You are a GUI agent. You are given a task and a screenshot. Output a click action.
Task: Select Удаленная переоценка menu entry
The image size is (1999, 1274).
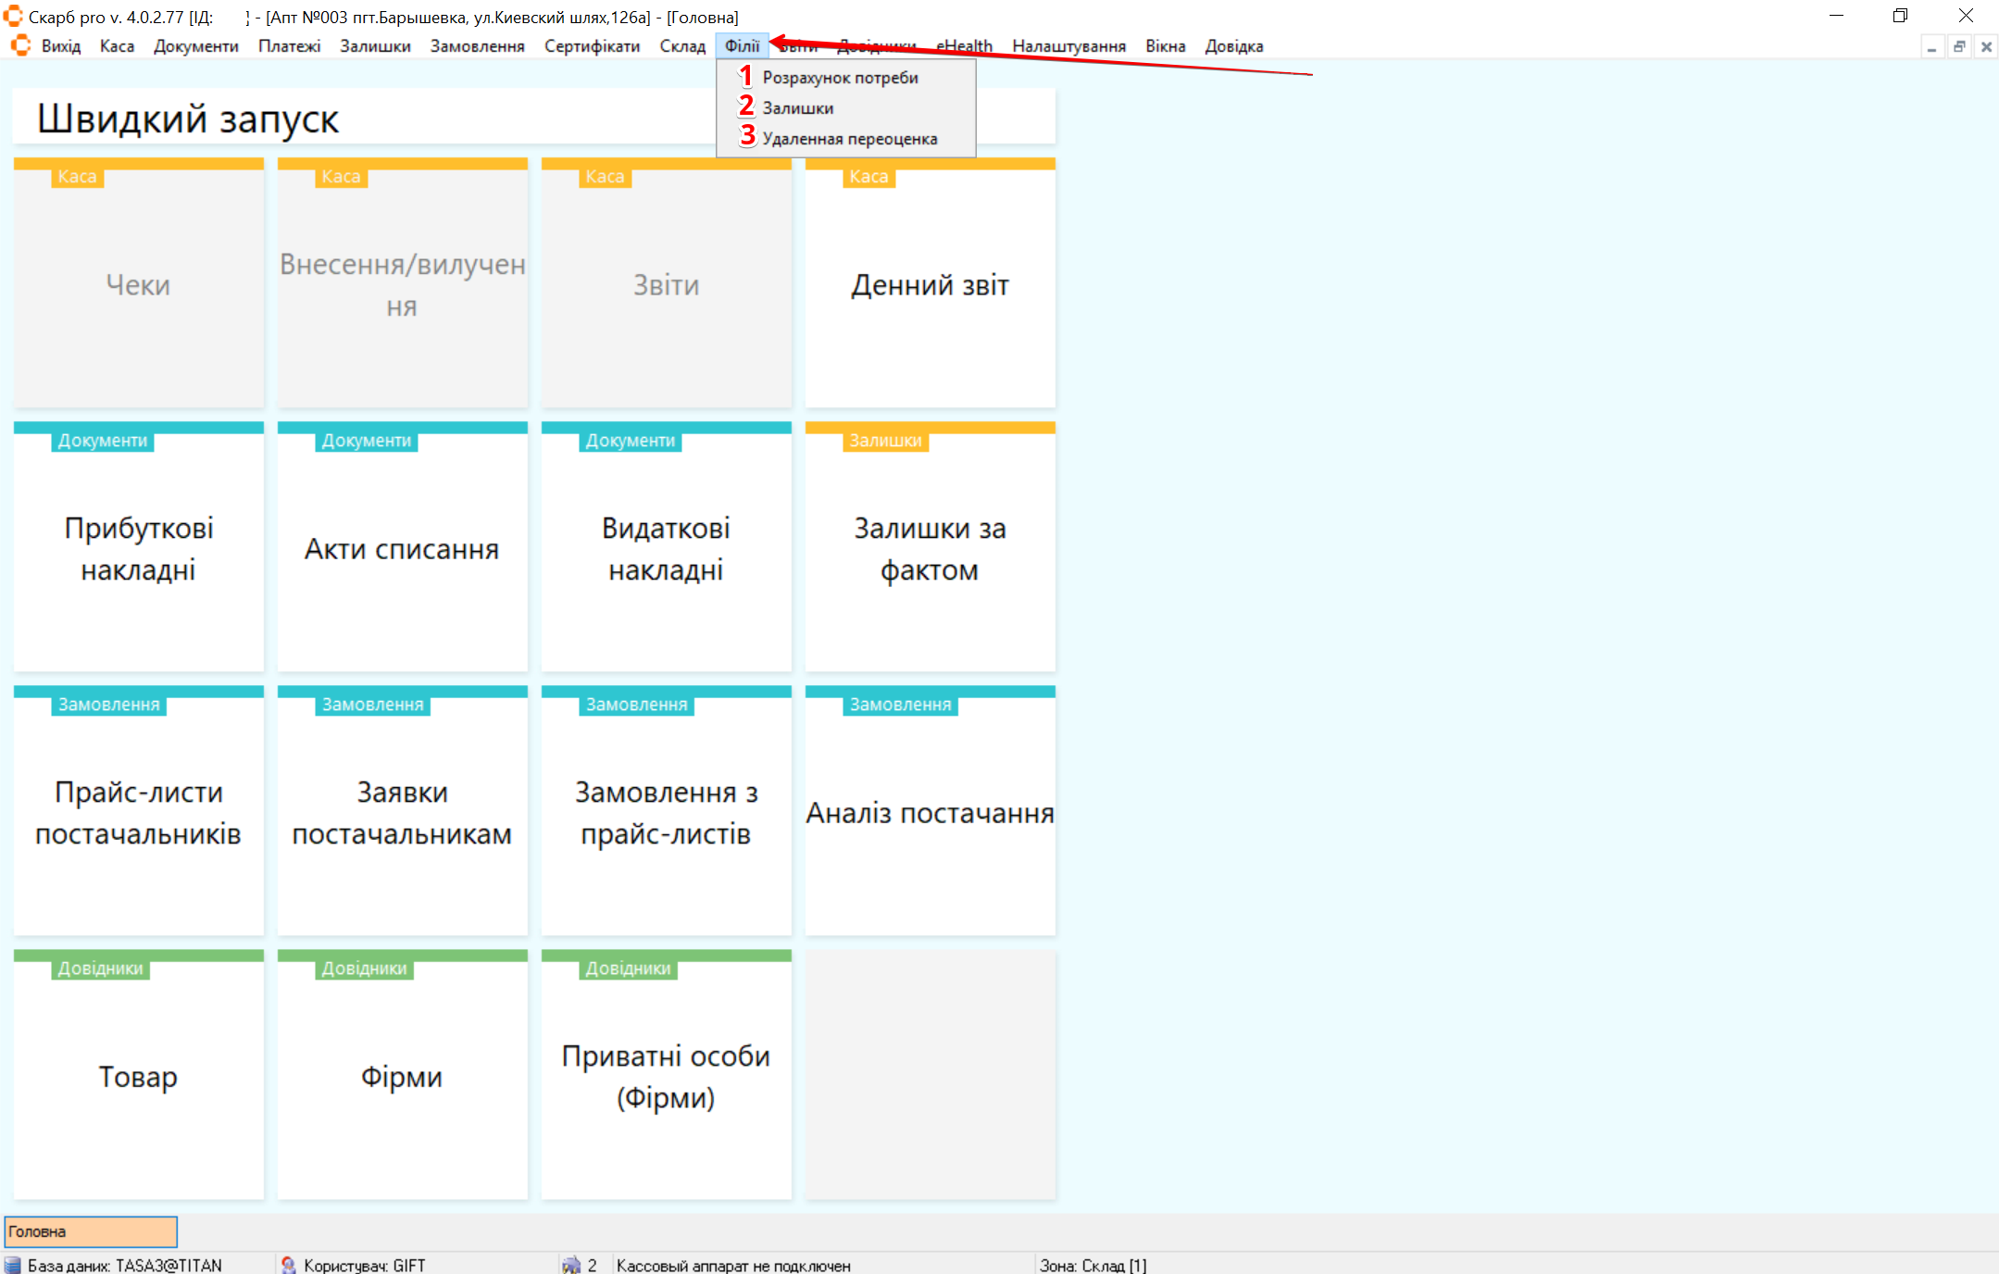click(x=849, y=139)
